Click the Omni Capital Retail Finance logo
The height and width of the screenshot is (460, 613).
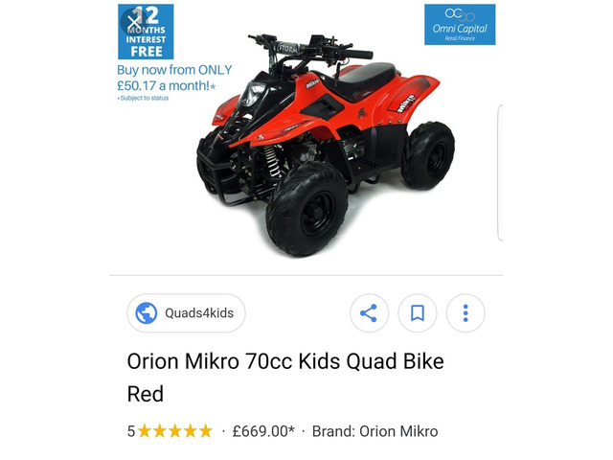(x=460, y=25)
